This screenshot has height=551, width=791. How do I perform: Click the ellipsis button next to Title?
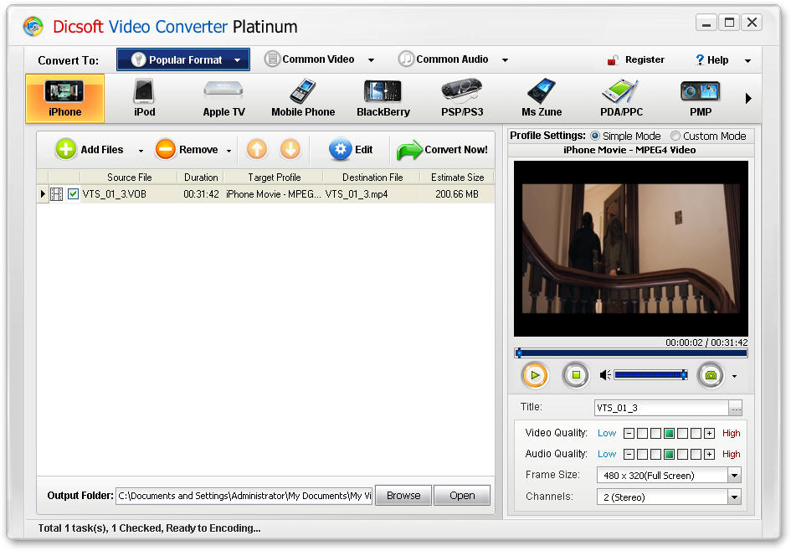click(736, 408)
